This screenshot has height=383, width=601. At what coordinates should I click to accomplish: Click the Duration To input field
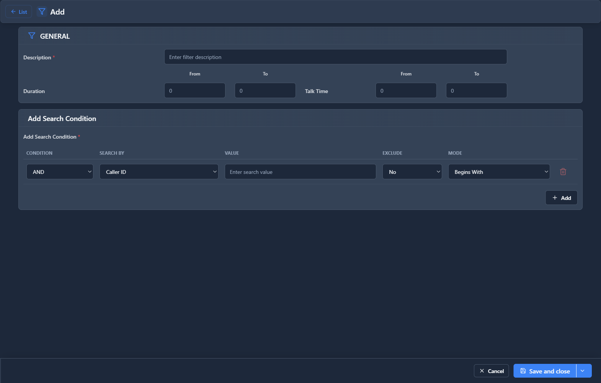265,91
